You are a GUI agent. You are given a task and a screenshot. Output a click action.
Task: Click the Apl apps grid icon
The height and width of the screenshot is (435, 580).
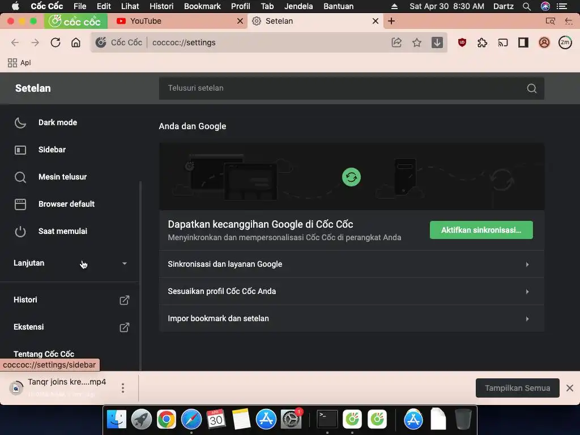tap(12, 63)
